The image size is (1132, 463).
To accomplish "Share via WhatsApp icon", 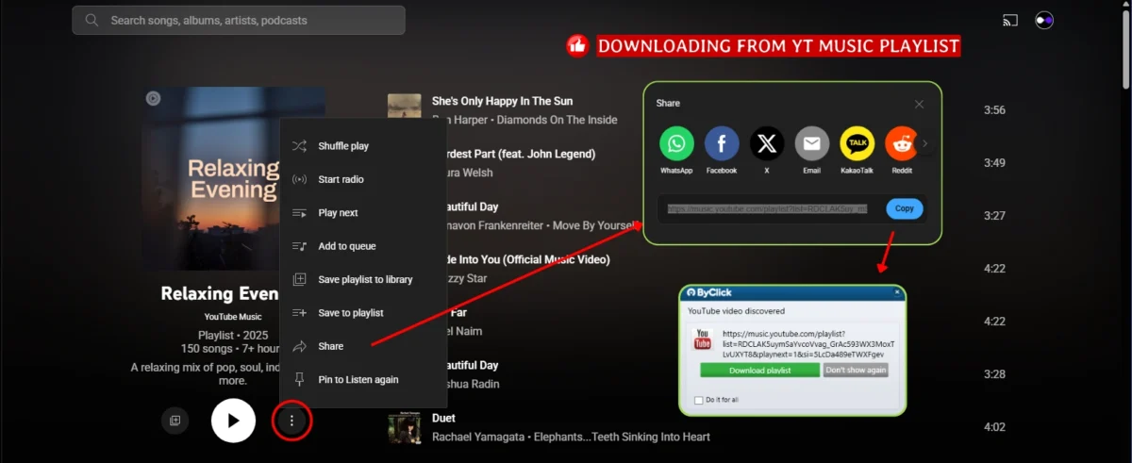I will [676, 144].
